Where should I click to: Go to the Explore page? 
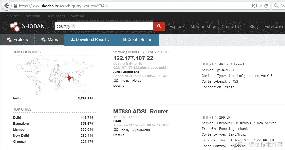click(x=177, y=27)
